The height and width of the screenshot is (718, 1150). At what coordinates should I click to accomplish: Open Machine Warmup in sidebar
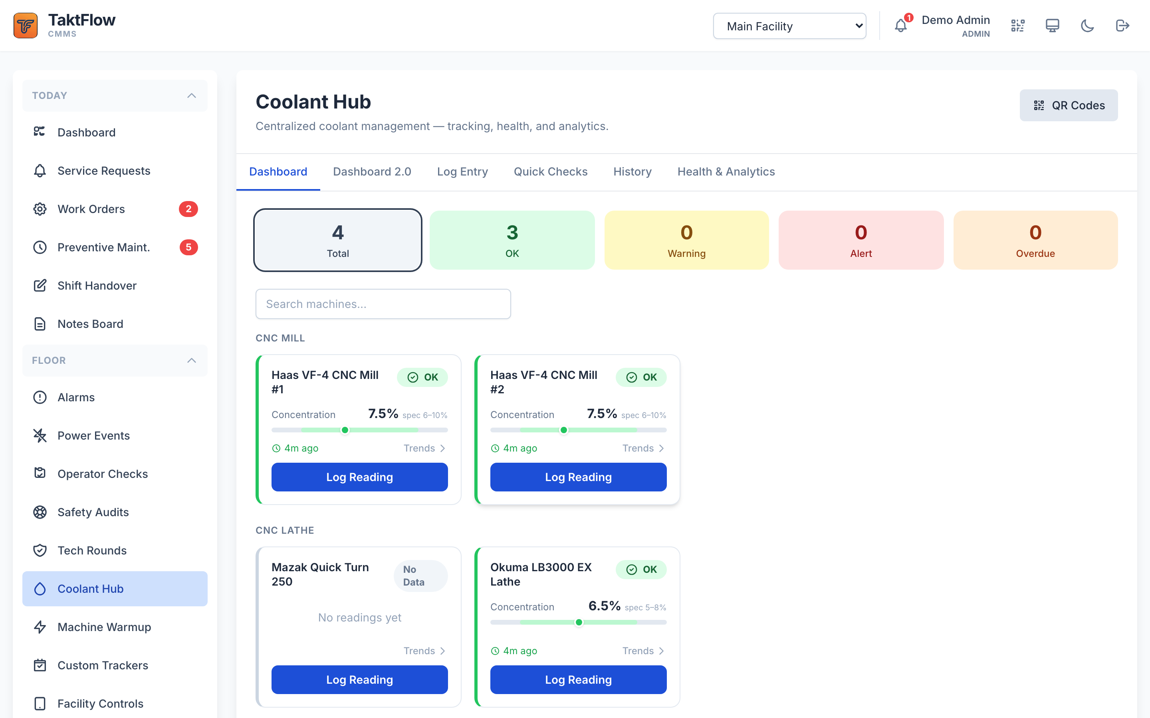click(115, 627)
